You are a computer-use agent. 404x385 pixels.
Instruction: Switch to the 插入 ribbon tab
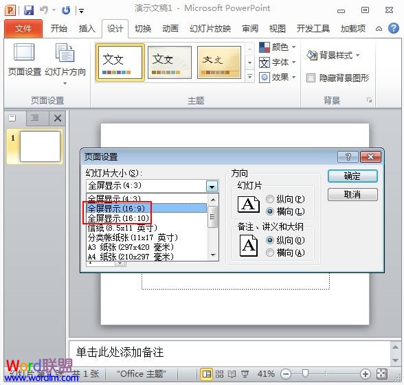click(87, 29)
